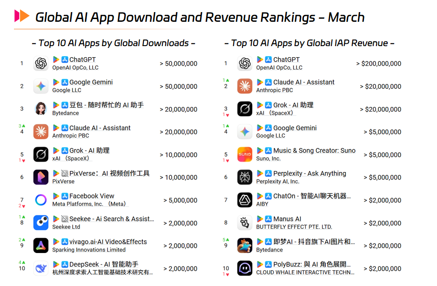Open the Claude AI - Assistant app icon
Screen dimensions: 437x286
pos(40,132)
